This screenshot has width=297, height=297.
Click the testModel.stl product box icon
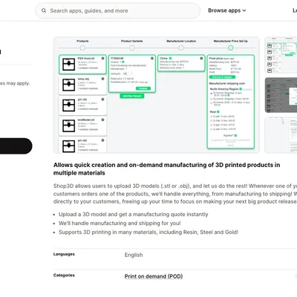pos(68,125)
